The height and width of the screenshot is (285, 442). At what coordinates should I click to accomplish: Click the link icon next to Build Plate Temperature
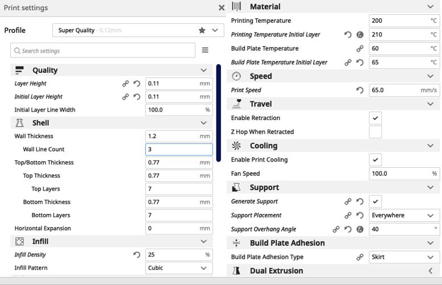point(360,49)
